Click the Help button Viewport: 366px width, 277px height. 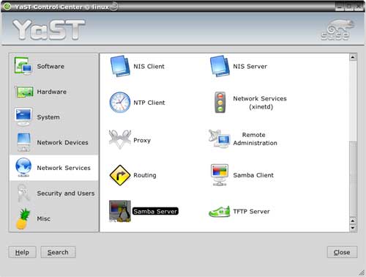pos(22,252)
